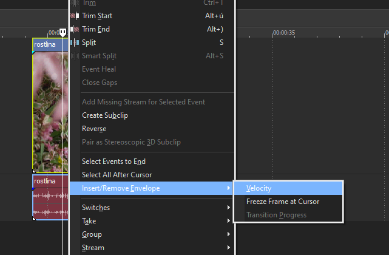Choose Select All After Cursor

pyautogui.click(x=117, y=175)
